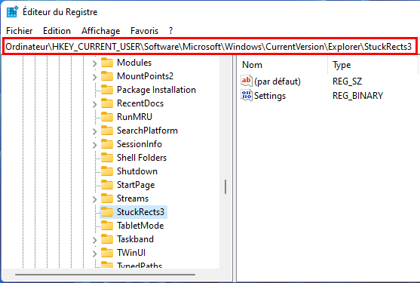Select the (par défaut) value name
This screenshot has width=420, height=283.
pyautogui.click(x=277, y=82)
